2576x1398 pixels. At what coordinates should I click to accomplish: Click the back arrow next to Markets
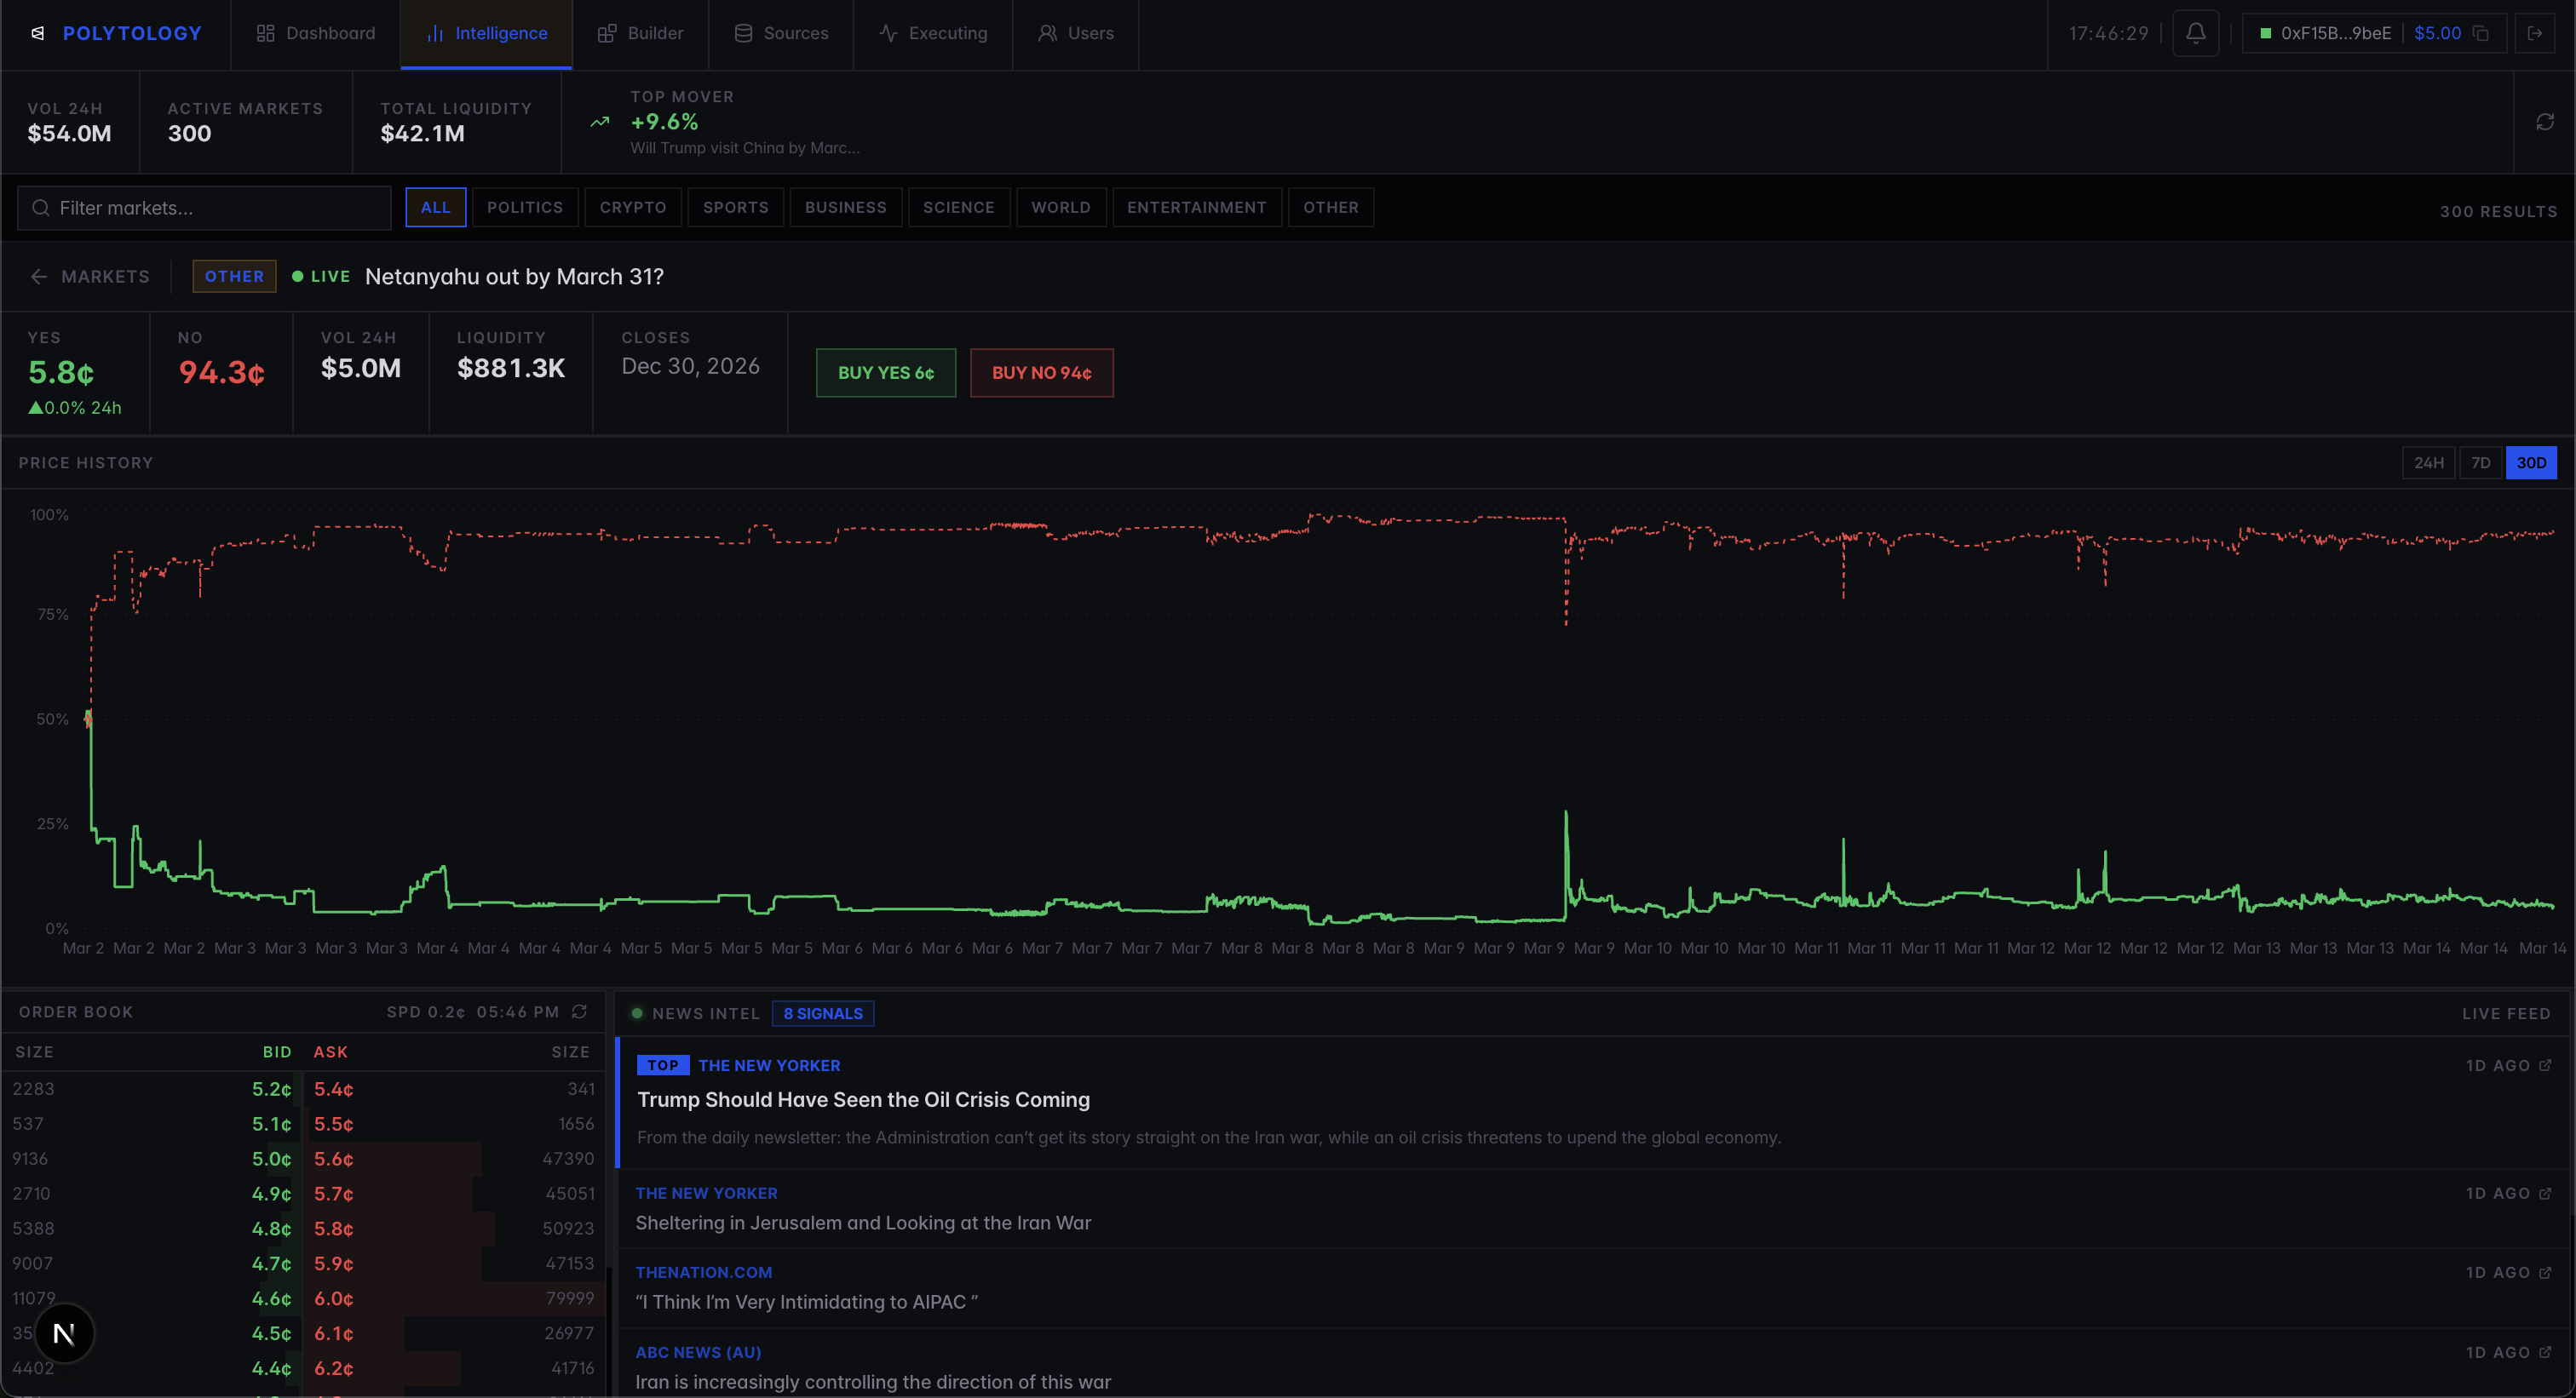pos(39,277)
